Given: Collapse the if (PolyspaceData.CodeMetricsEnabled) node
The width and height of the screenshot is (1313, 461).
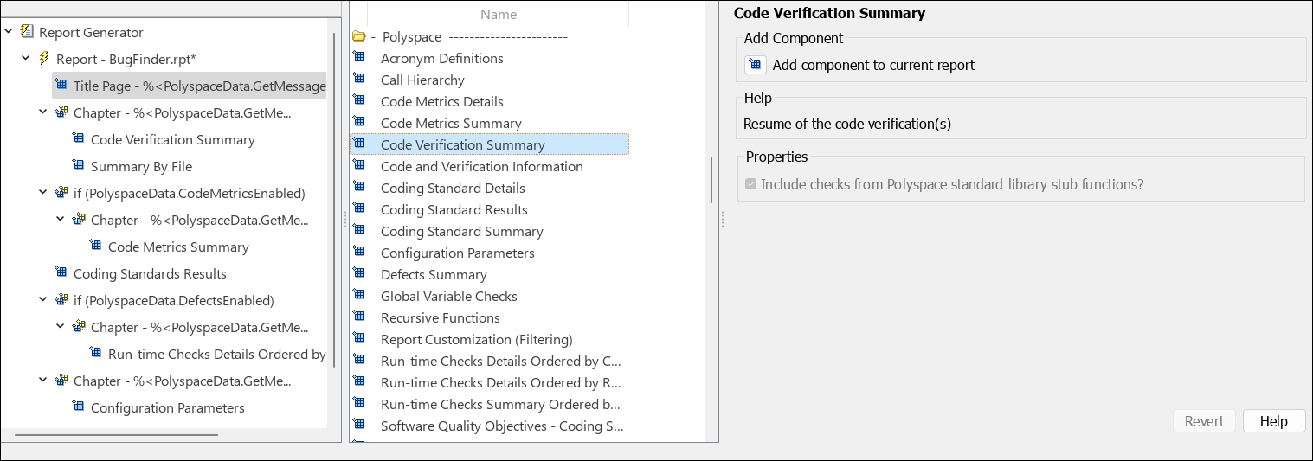Looking at the screenshot, I should tap(43, 193).
